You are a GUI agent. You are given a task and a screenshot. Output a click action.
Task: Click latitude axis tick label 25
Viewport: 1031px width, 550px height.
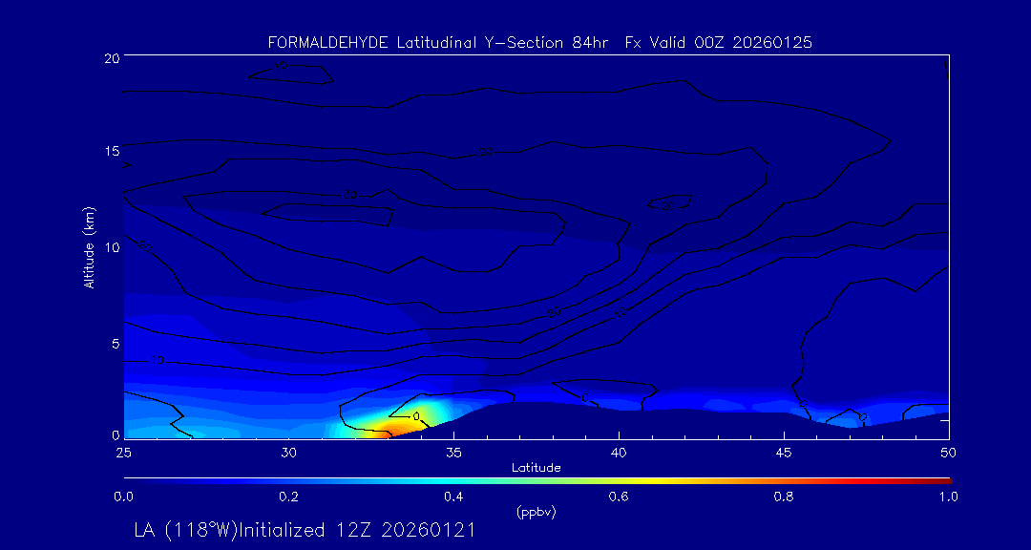[x=123, y=453]
